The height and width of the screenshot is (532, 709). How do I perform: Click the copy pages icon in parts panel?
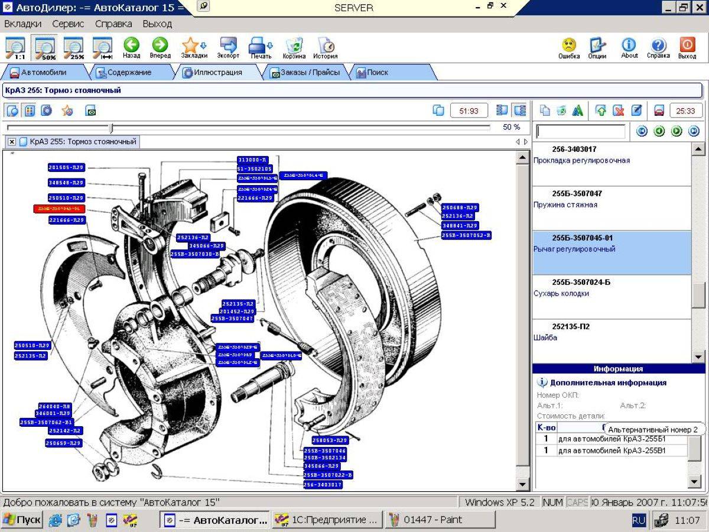tap(545, 111)
